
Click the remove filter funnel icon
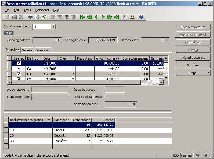point(73,17)
